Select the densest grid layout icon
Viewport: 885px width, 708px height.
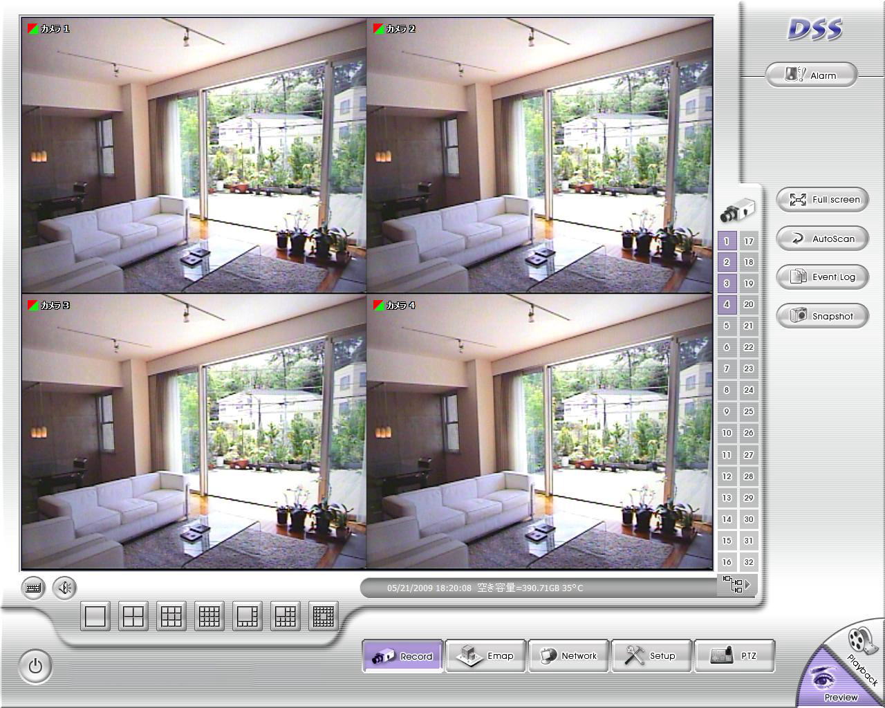tap(324, 615)
